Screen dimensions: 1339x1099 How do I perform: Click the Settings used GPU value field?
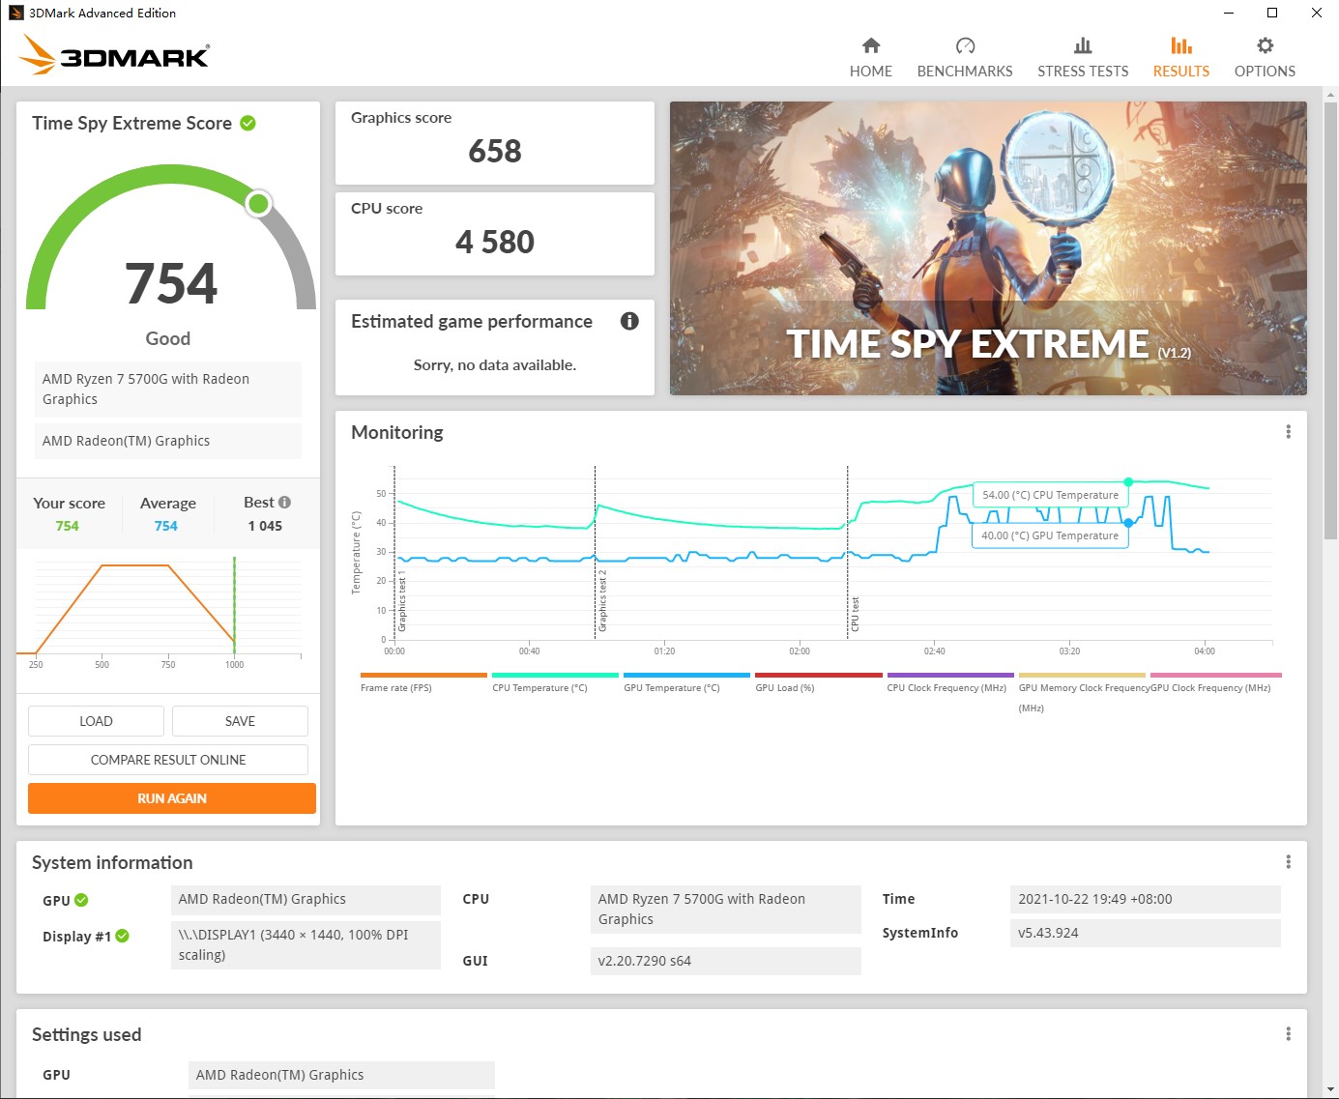341,1075
